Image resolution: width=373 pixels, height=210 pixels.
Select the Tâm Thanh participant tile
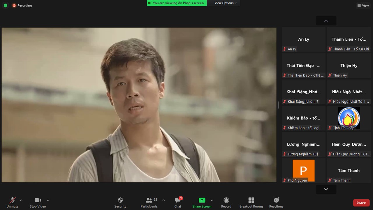coord(349,171)
